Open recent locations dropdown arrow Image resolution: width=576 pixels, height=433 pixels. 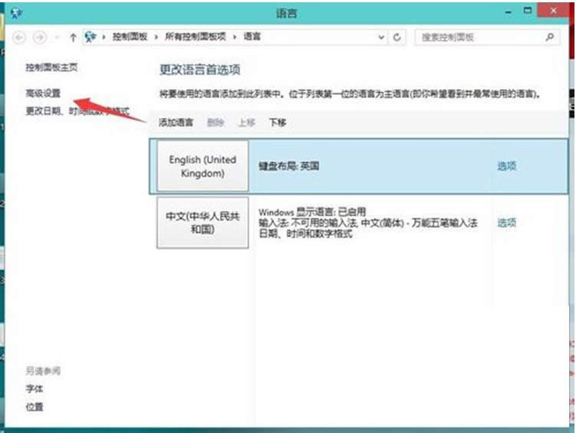[57, 37]
